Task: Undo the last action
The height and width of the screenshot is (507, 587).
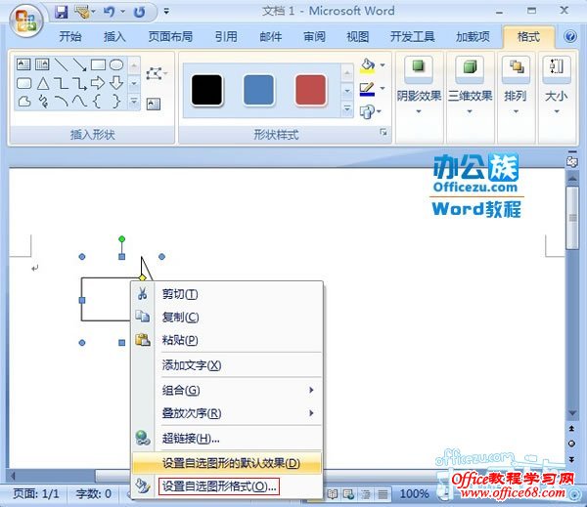Action: [110, 13]
